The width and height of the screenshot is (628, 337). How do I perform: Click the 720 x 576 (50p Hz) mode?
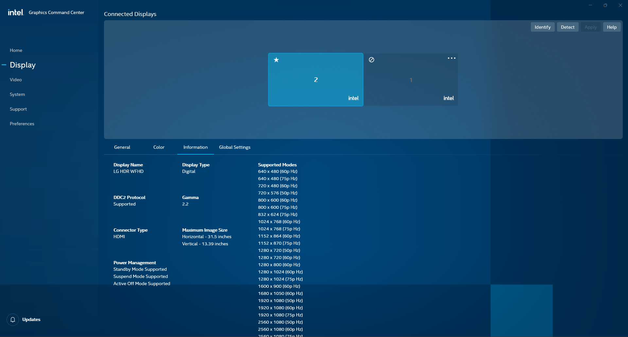point(278,193)
